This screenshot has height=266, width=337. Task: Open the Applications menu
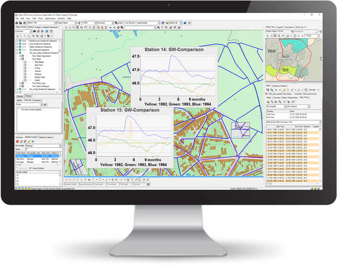click(50, 18)
